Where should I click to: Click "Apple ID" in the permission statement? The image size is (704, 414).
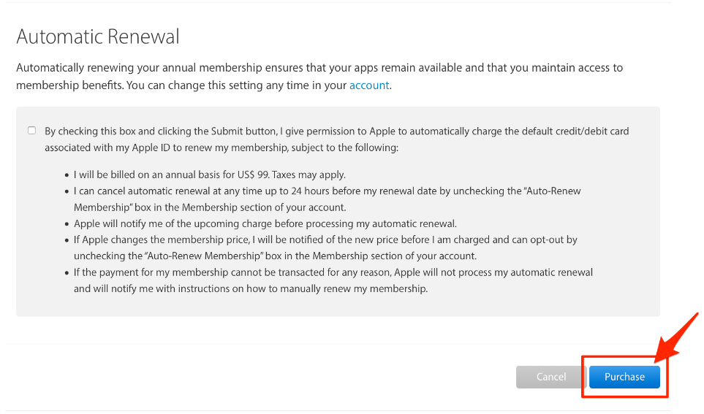click(151, 147)
